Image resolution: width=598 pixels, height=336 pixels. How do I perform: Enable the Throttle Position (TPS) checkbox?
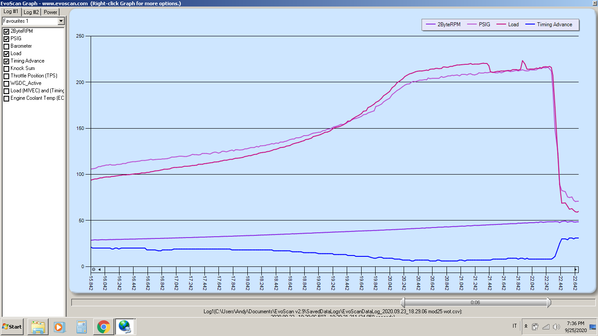tap(7, 76)
